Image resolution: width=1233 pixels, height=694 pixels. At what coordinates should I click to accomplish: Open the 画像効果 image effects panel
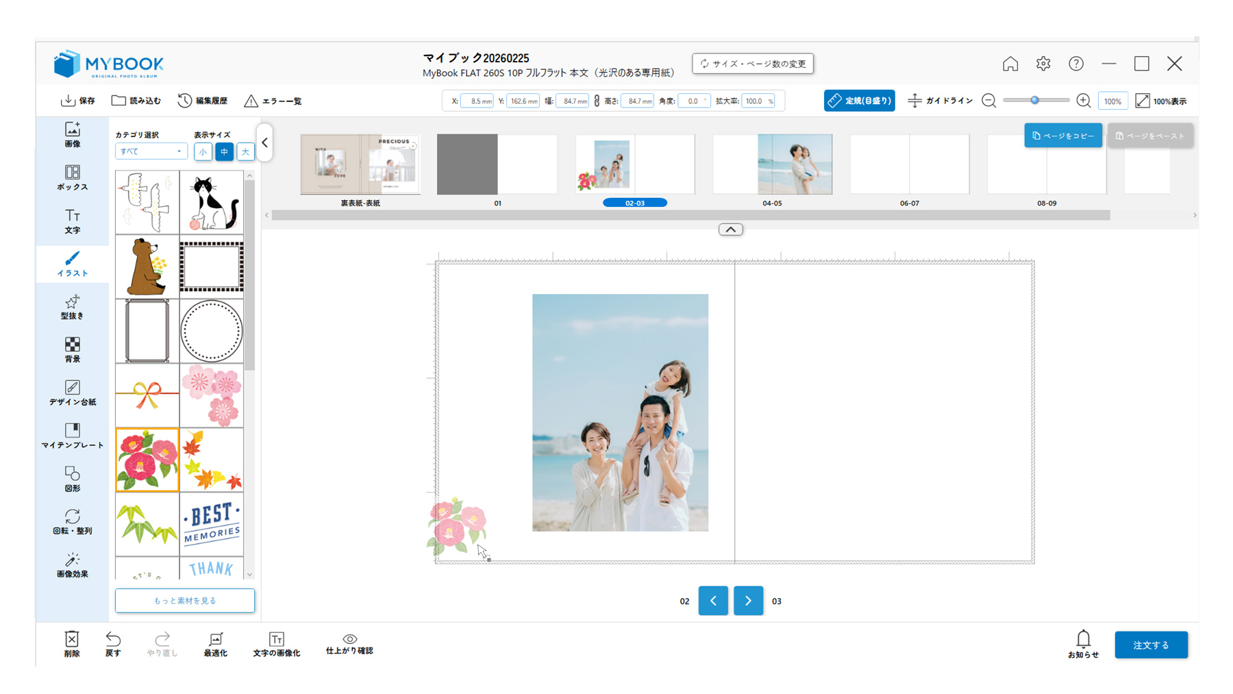click(x=72, y=565)
